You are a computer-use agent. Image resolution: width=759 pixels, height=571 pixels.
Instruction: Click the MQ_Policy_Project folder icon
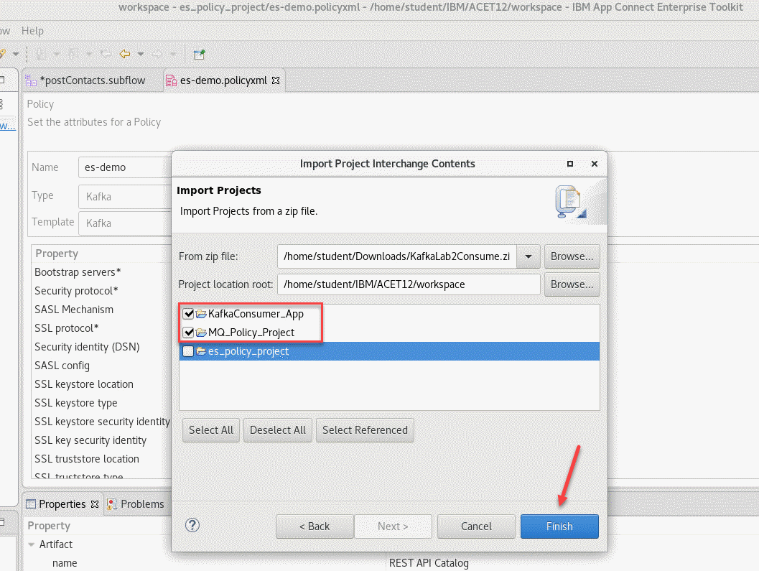(x=201, y=333)
